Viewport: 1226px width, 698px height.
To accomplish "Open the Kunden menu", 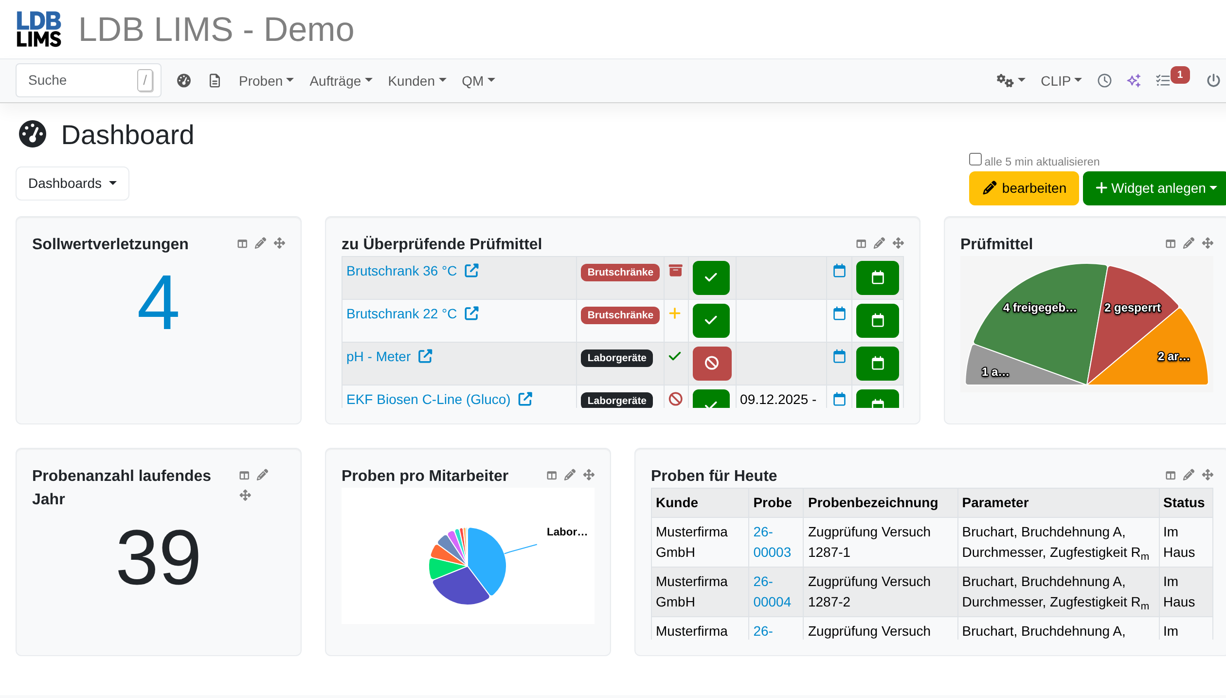I will click(417, 81).
